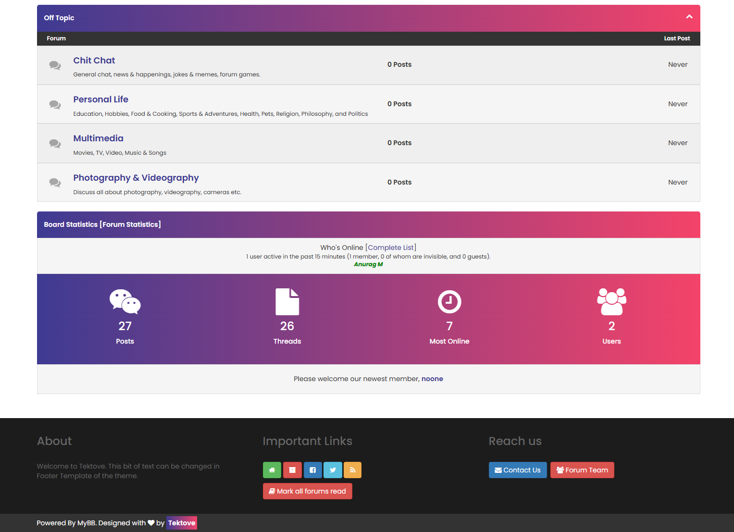
Task: Open the Facebook icon link
Action: coord(312,470)
